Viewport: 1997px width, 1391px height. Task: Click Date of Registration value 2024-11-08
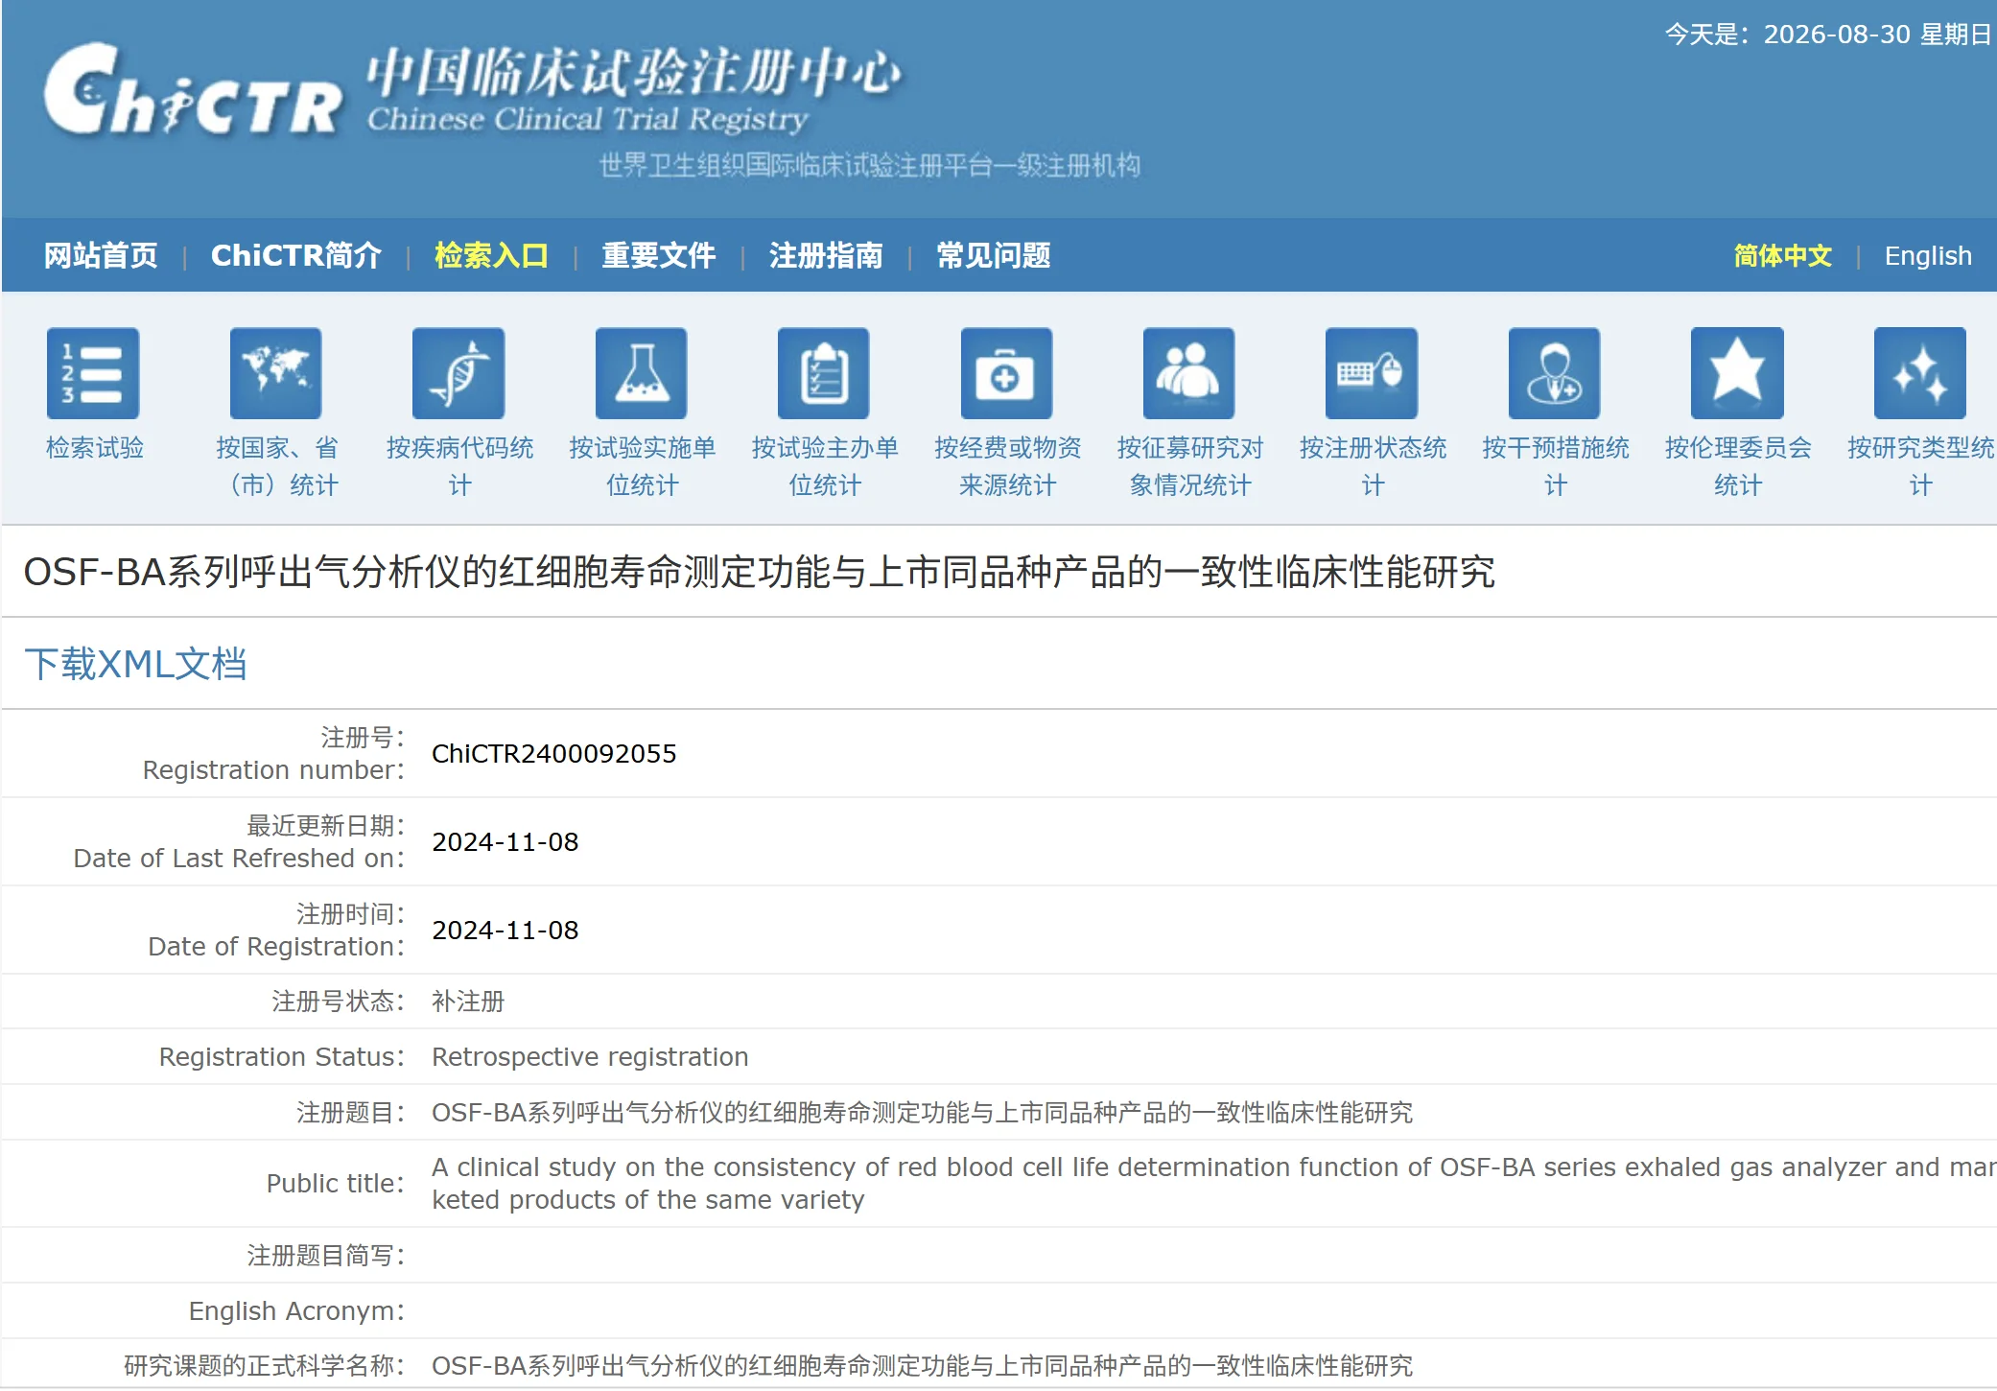(505, 931)
